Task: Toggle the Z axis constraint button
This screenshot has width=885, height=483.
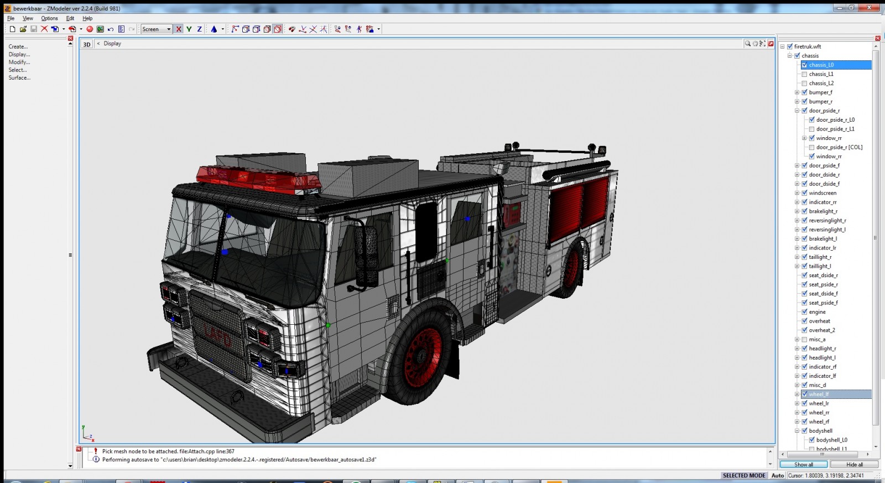Action: click(199, 29)
